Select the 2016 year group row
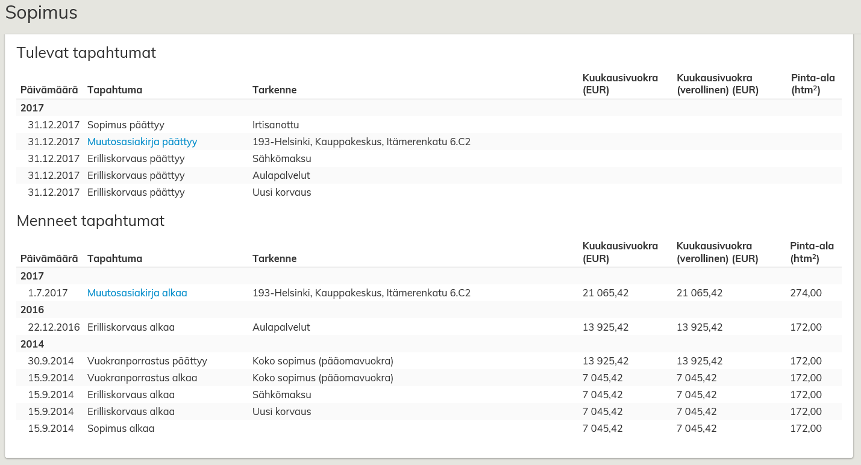The height and width of the screenshot is (465, 861). 32,310
